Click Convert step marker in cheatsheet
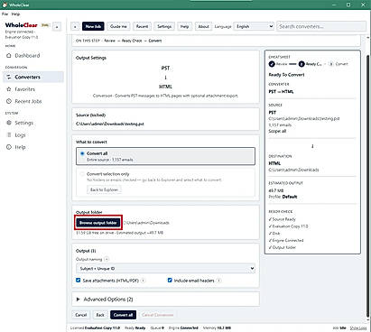Viewport: 371px width, 332px height. point(331,64)
